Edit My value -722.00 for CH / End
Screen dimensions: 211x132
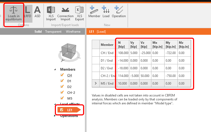click(171, 53)
